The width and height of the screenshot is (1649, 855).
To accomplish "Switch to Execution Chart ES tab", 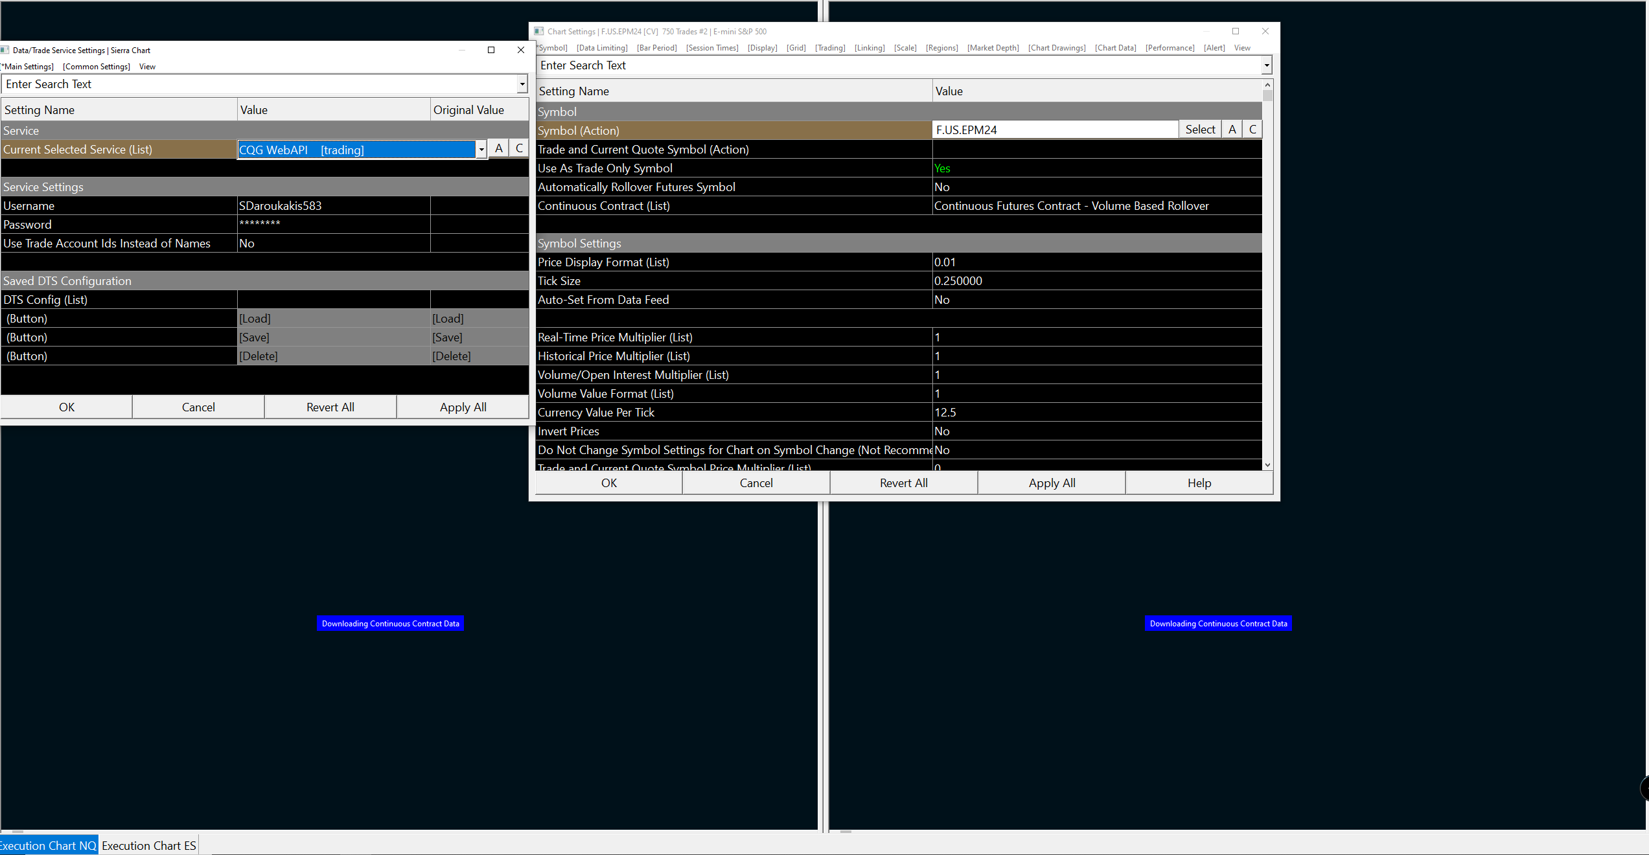I will 149,846.
